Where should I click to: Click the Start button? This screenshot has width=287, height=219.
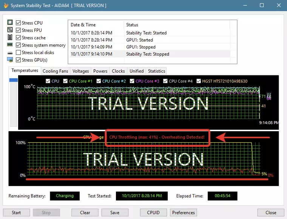click(x=16, y=213)
